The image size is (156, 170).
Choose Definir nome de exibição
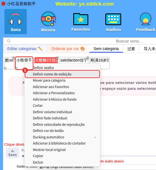[62, 74]
